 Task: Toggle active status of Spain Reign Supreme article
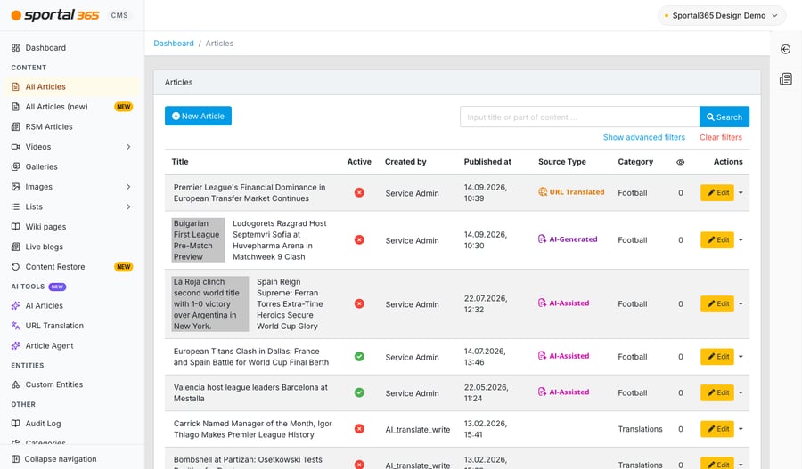[x=360, y=303]
